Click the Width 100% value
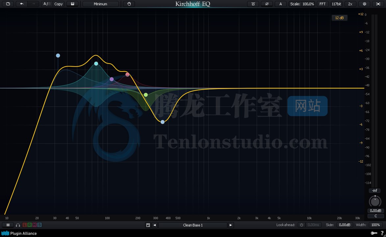386x237 pixels. point(376,225)
